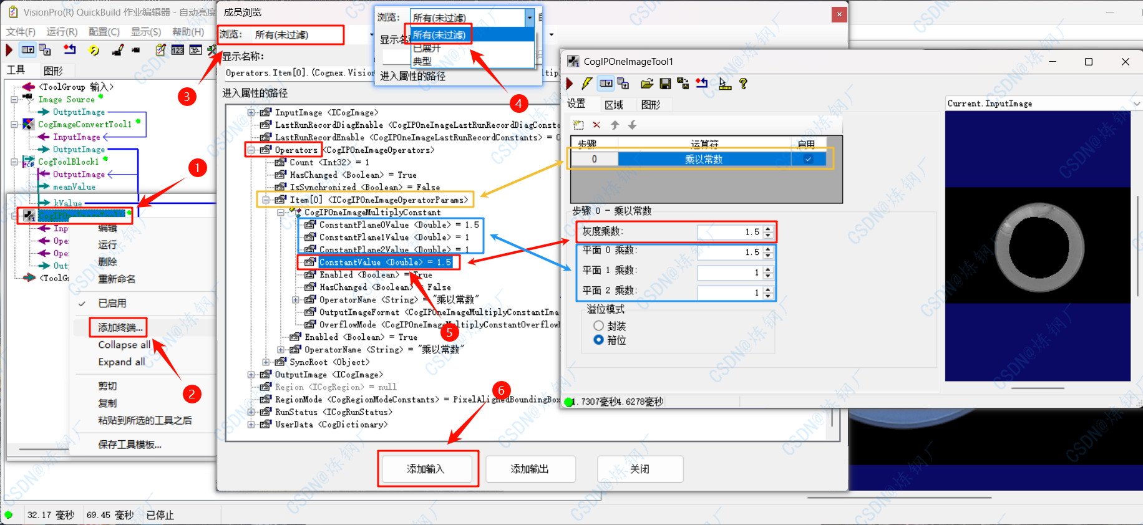Viewport: 1143px width, 525px height.
Task: Collapse the CogImageConvertTool1 tree node
Action: (x=14, y=125)
